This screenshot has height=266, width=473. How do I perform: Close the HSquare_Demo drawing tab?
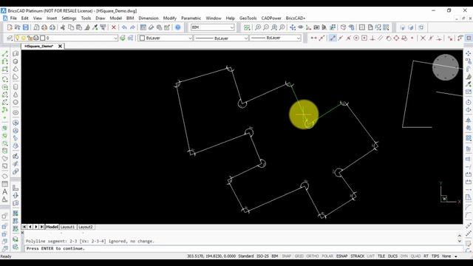[x=60, y=46]
